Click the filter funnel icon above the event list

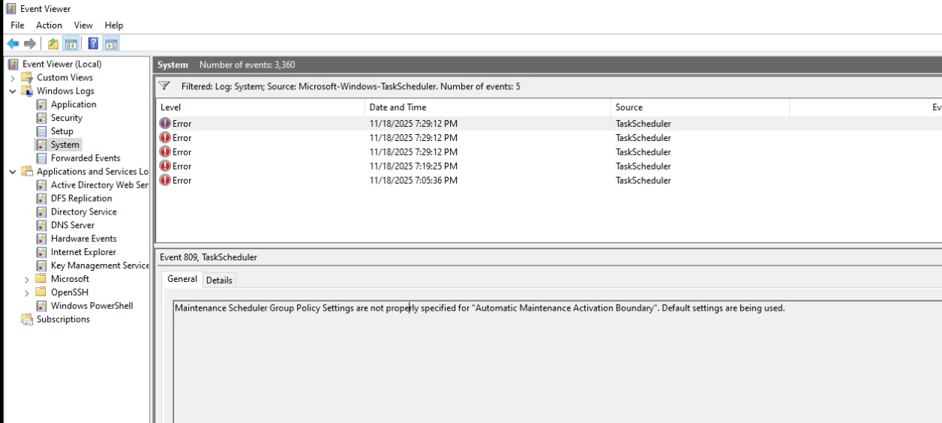coord(165,86)
